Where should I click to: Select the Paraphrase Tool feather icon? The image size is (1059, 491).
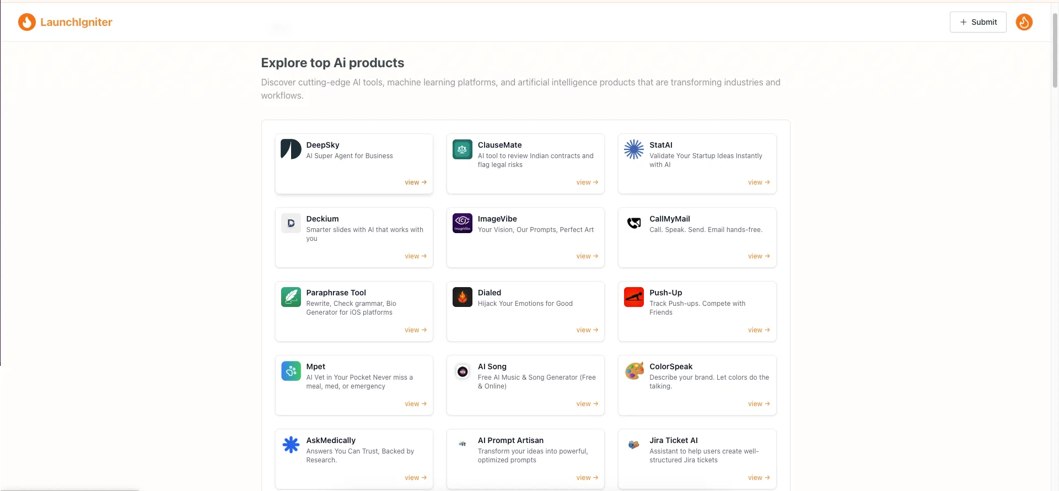291,297
